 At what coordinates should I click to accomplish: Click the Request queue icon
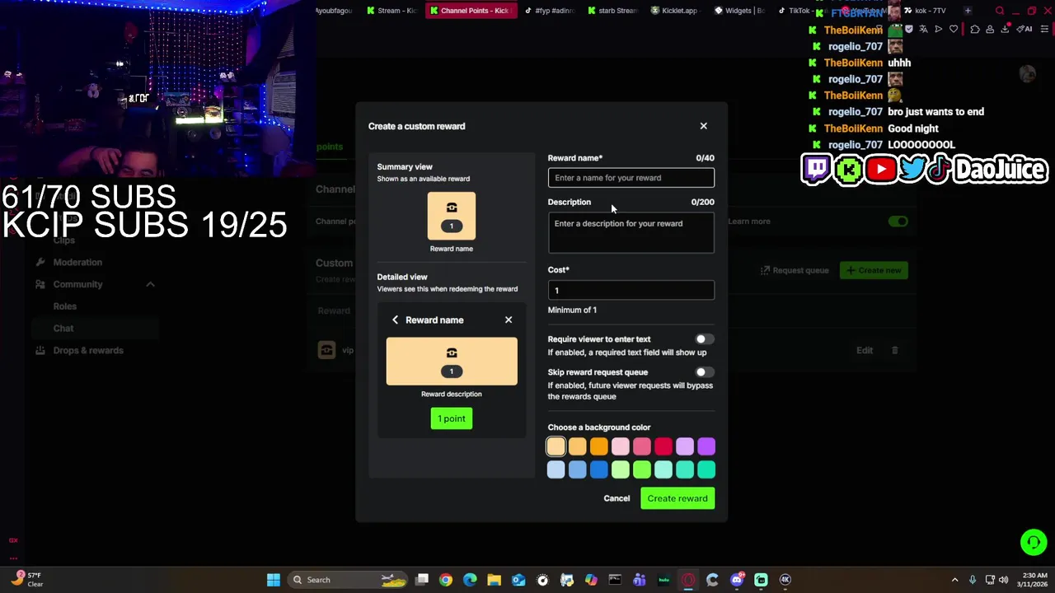765,270
